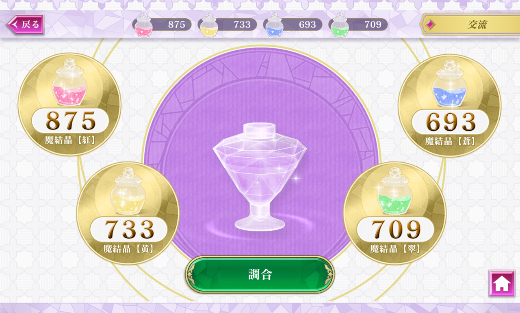Viewport: 520px width, 313px height.
Task: Tap the 魔結晶【蒼】 label
Action: pyautogui.click(x=450, y=142)
